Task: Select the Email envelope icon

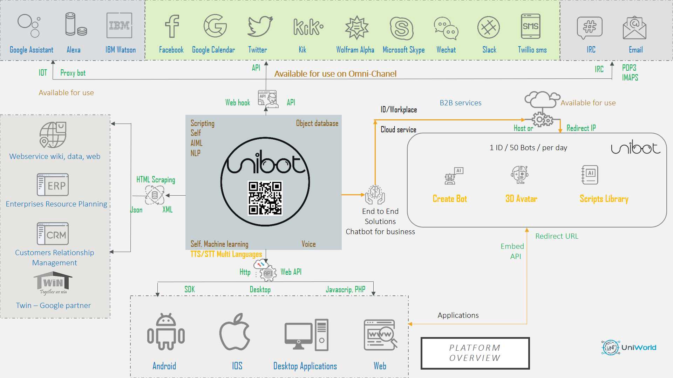Action: point(634,28)
